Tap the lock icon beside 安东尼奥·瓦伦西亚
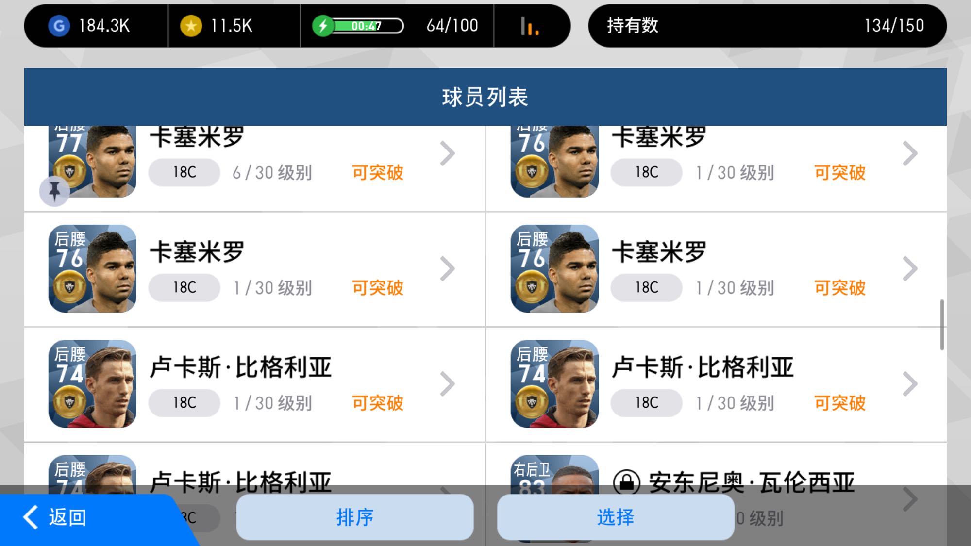Image resolution: width=971 pixels, height=546 pixels. click(x=627, y=482)
